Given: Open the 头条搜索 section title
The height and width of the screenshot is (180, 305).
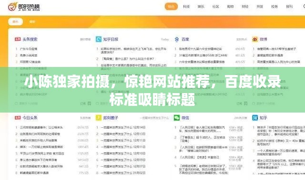Looking at the screenshot, I should [x=30, y=39].
